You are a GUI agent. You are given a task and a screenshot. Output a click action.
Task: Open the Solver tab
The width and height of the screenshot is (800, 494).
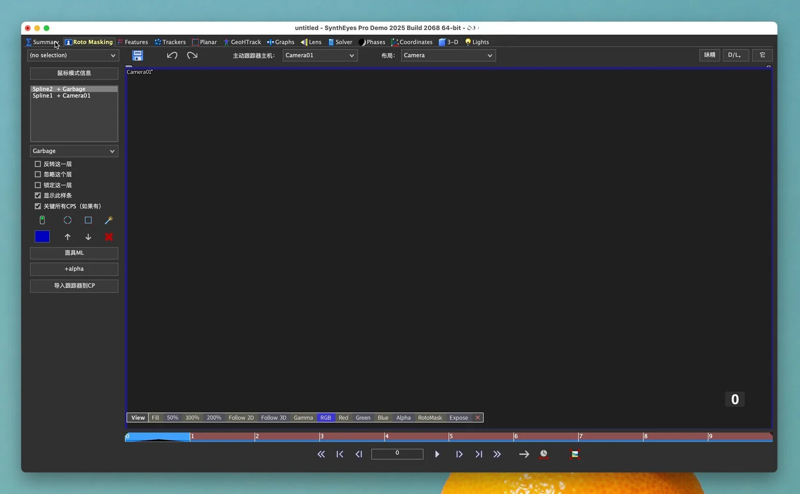tap(340, 42)
